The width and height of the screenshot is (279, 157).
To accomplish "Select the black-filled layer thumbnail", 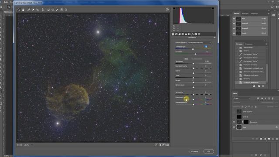I will point(239,117).
